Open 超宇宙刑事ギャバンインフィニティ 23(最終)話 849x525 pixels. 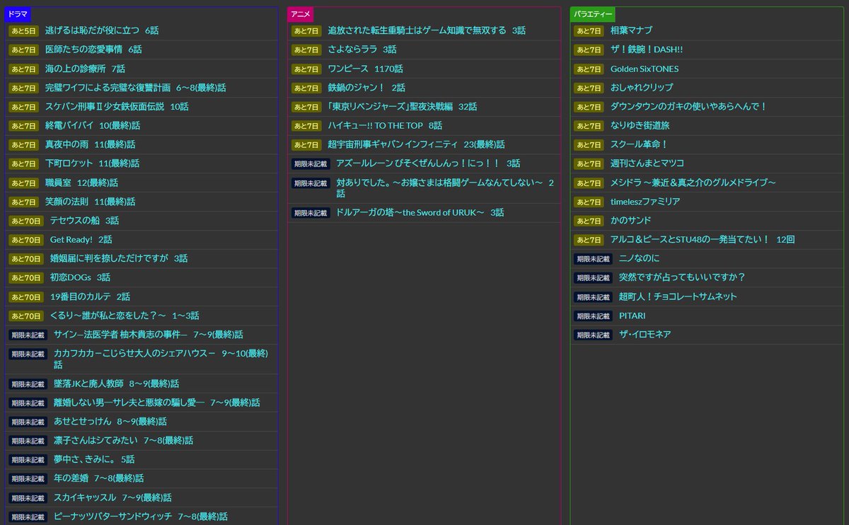click(416, 144)
